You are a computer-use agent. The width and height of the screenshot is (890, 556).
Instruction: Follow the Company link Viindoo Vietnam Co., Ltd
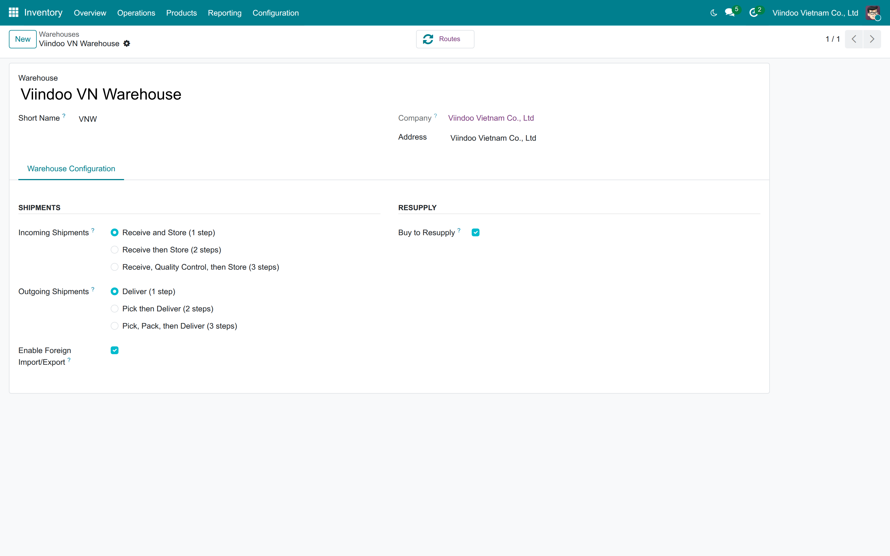pos(491,118)
